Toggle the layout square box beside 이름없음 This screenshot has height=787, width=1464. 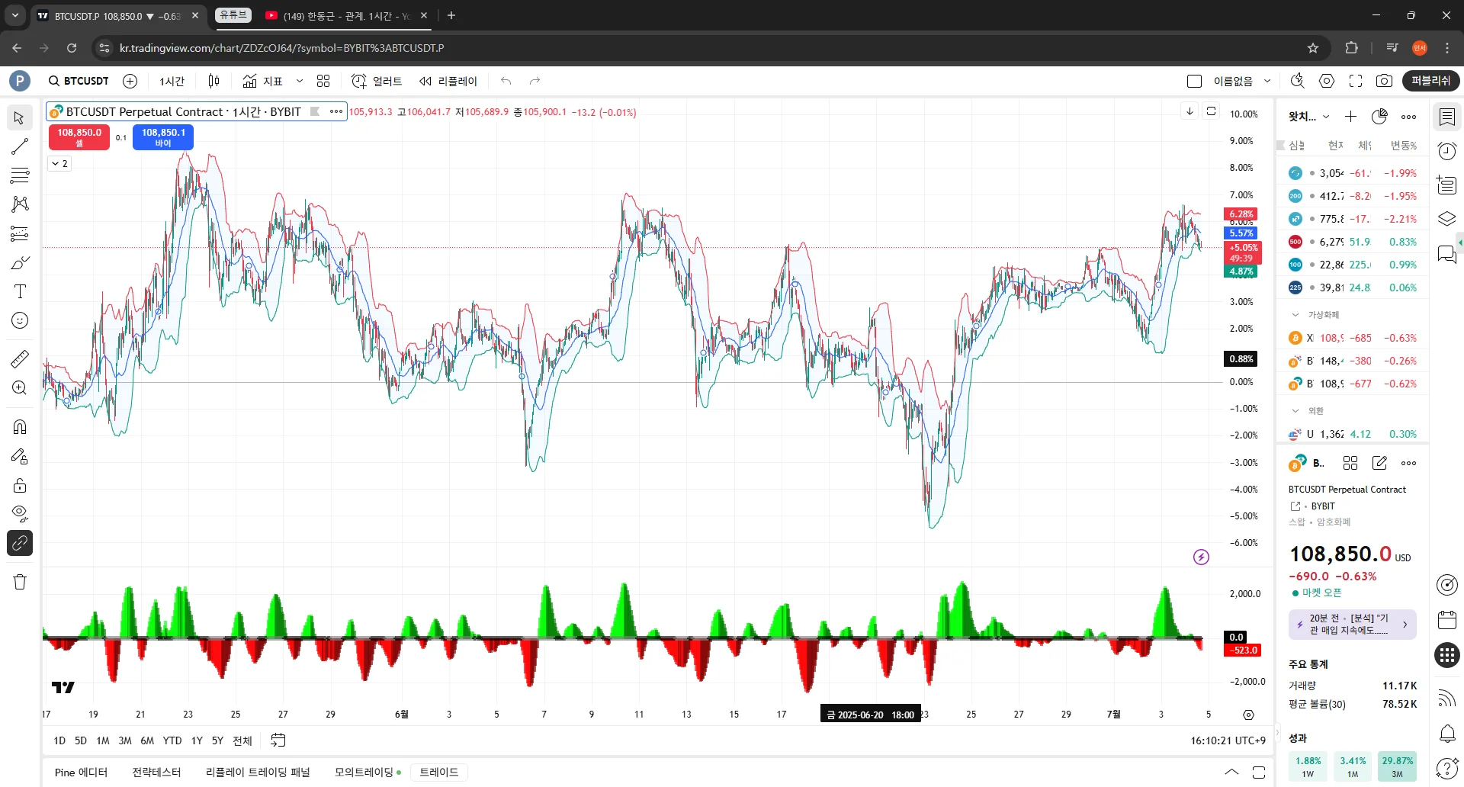click(1195, 81)
